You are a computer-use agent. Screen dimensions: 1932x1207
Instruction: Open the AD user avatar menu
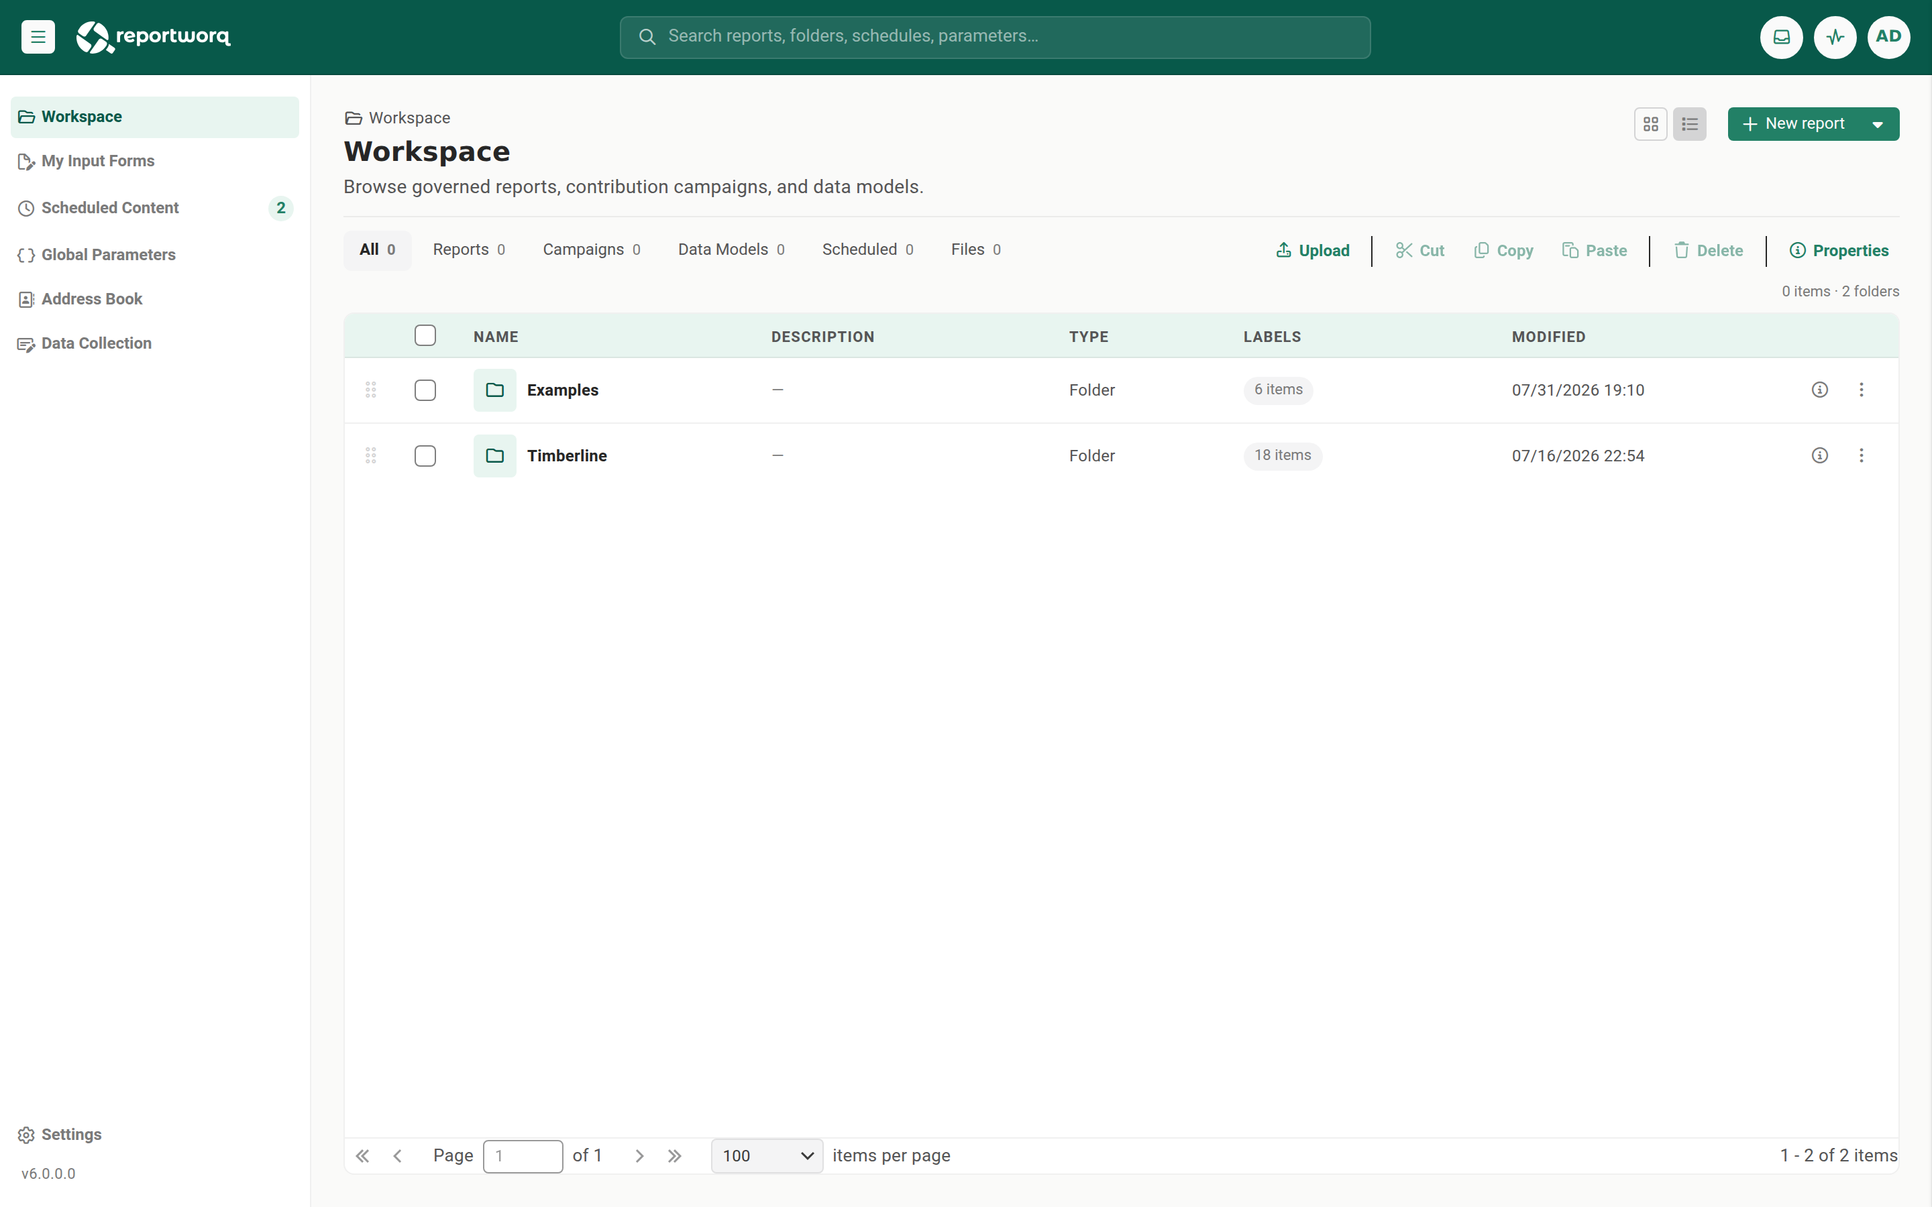point(1888,37)
